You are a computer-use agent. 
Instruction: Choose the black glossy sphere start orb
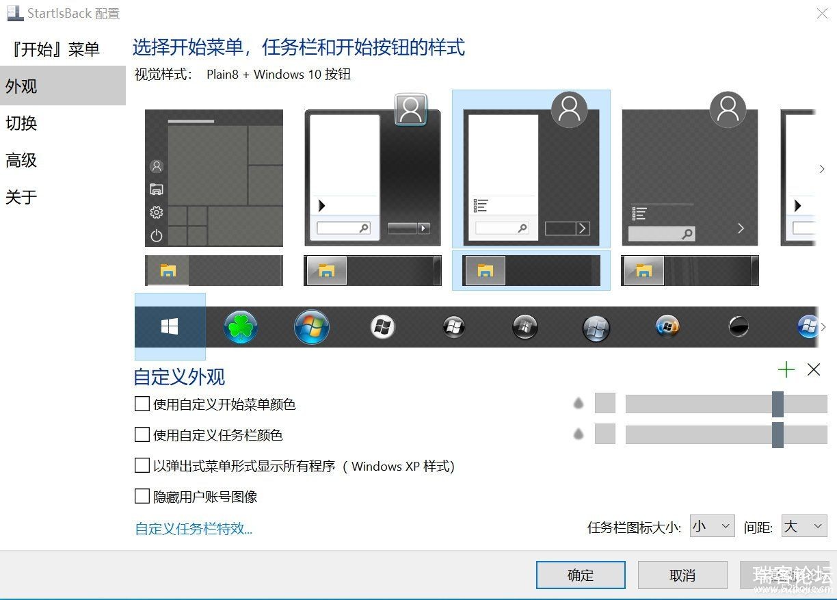pos(738,327)
